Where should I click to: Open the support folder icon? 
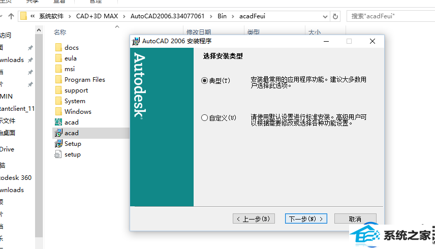(58, 90)
